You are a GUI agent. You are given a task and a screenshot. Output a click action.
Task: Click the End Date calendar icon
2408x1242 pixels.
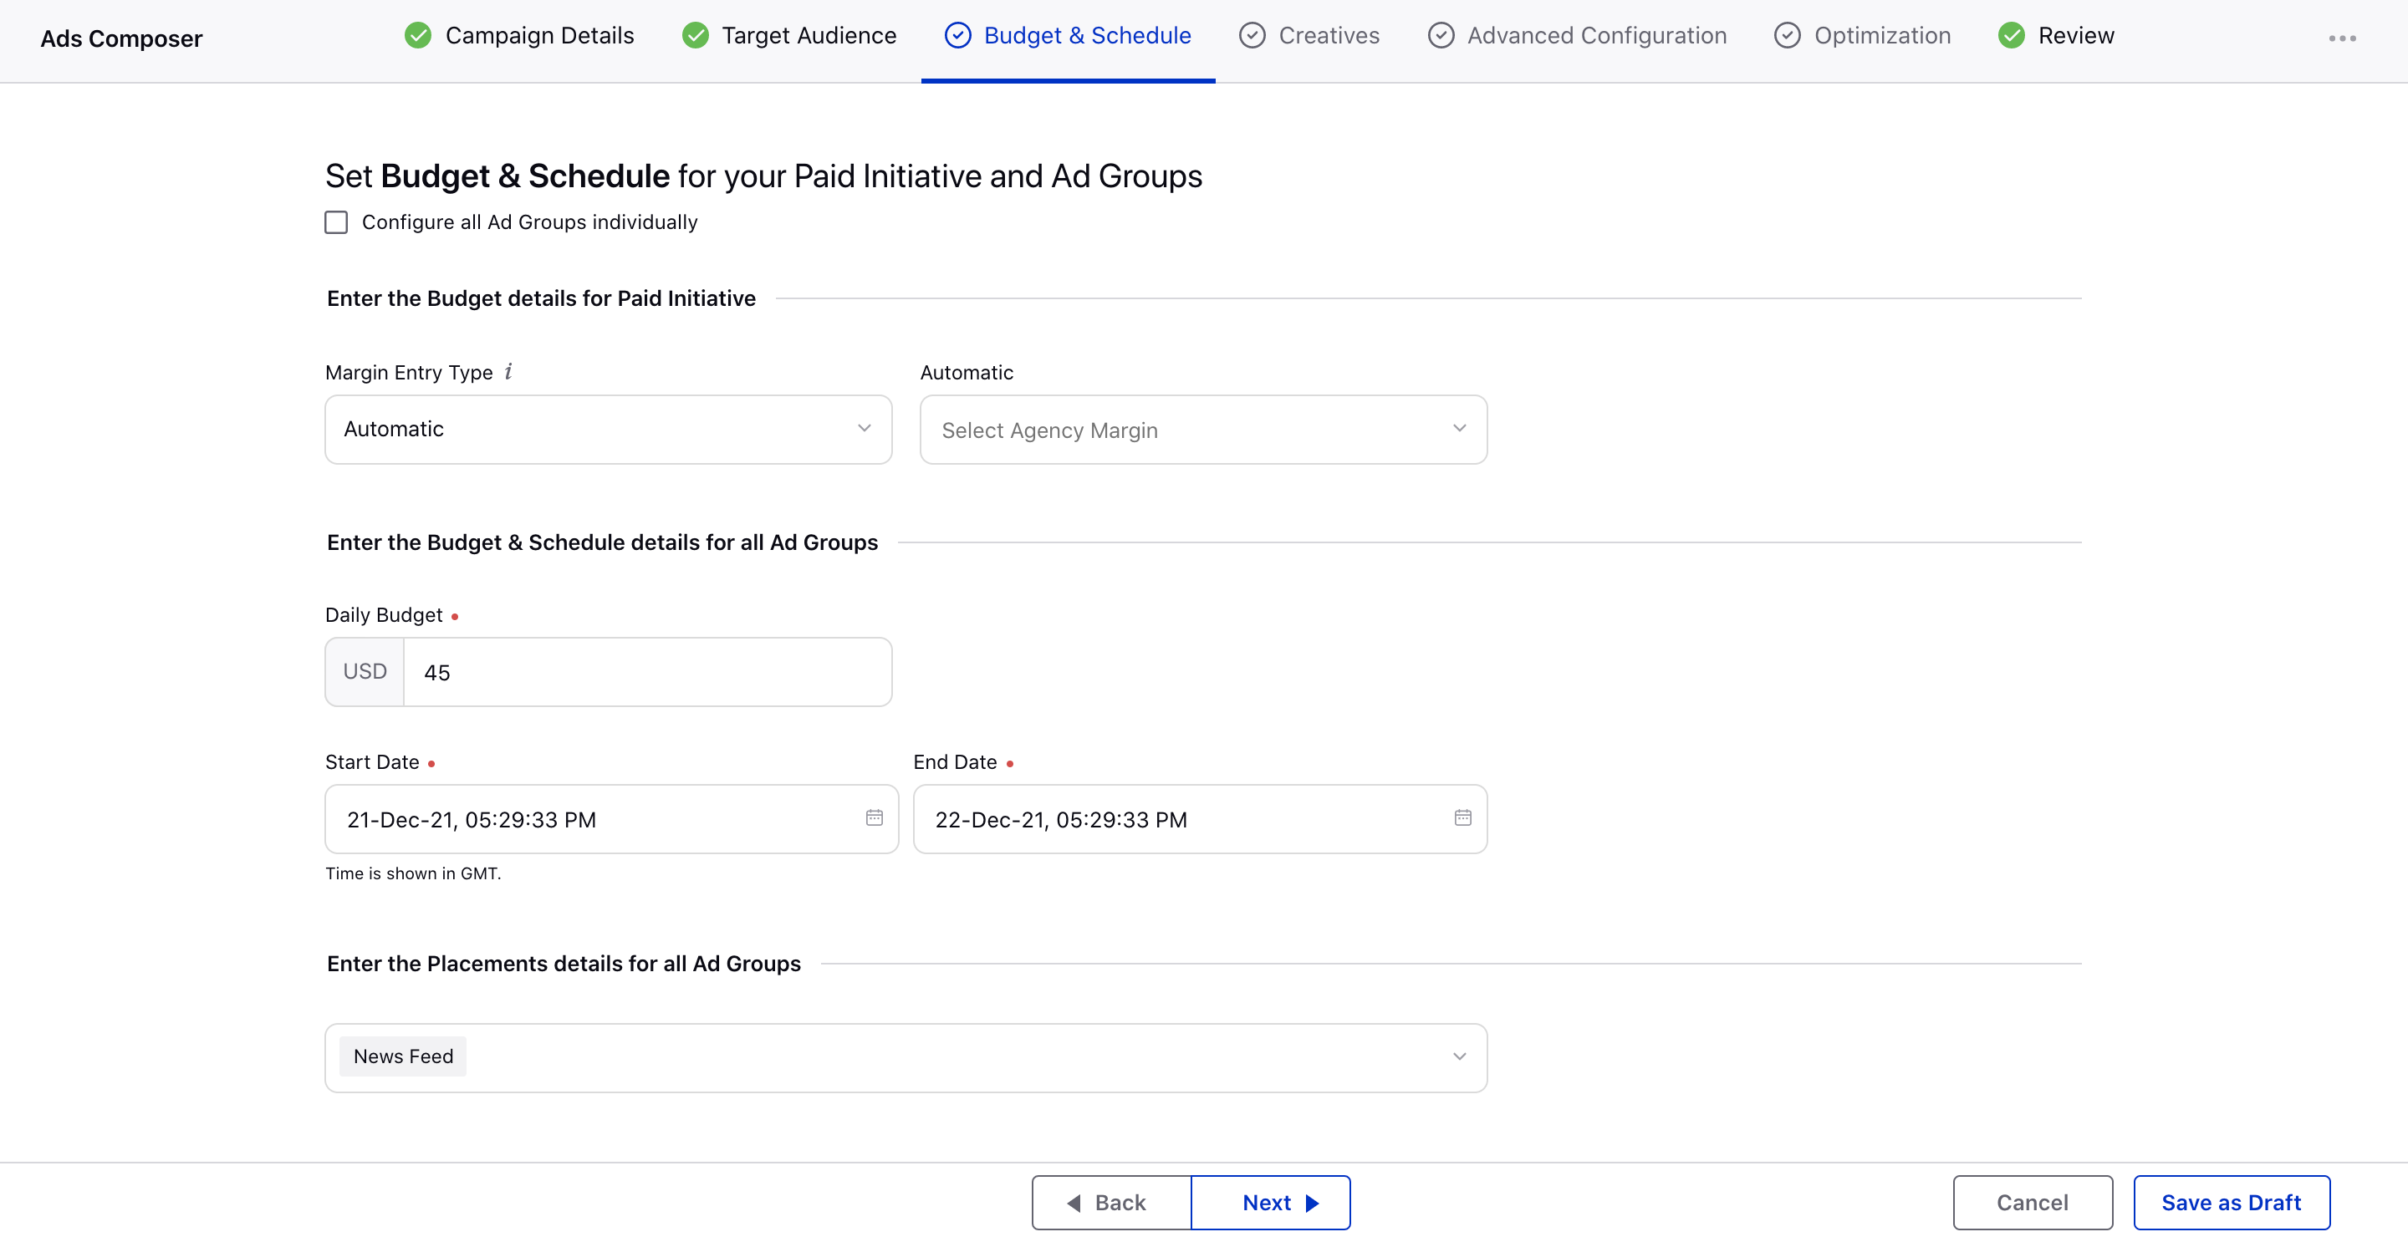[1459, 817]
